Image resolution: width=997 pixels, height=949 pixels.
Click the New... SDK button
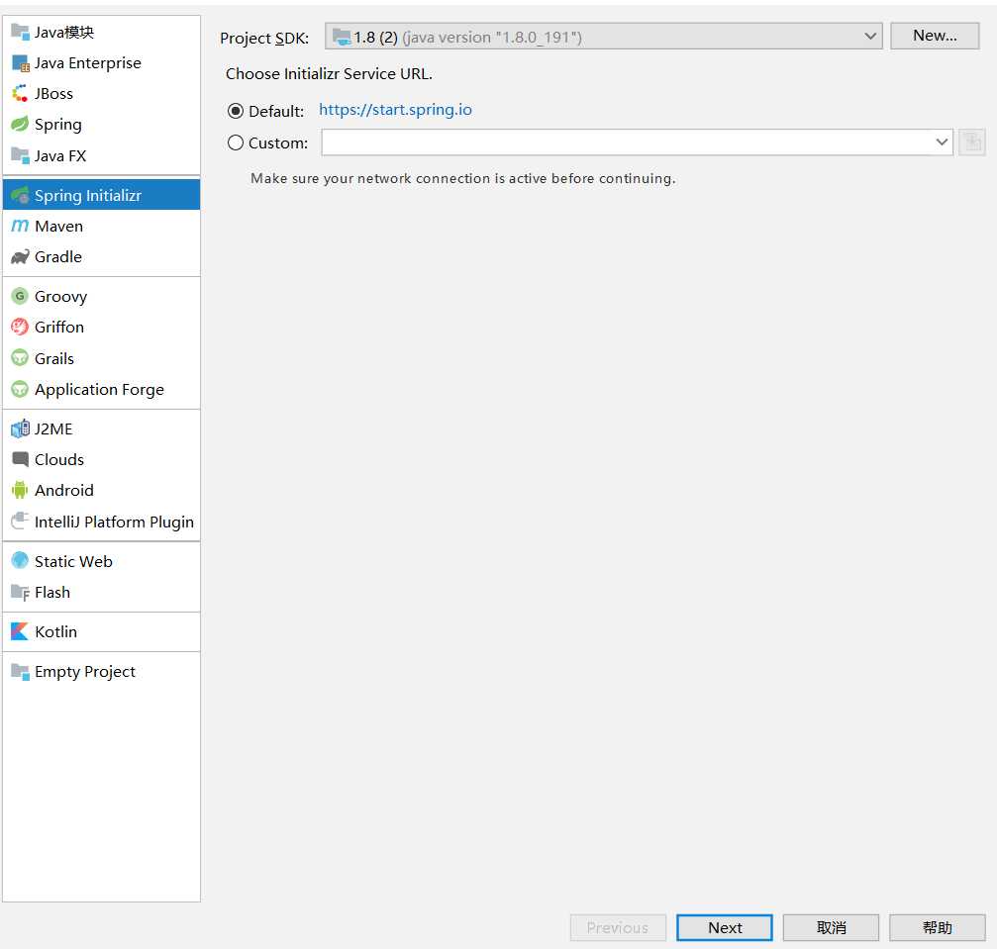pos(934,36)
